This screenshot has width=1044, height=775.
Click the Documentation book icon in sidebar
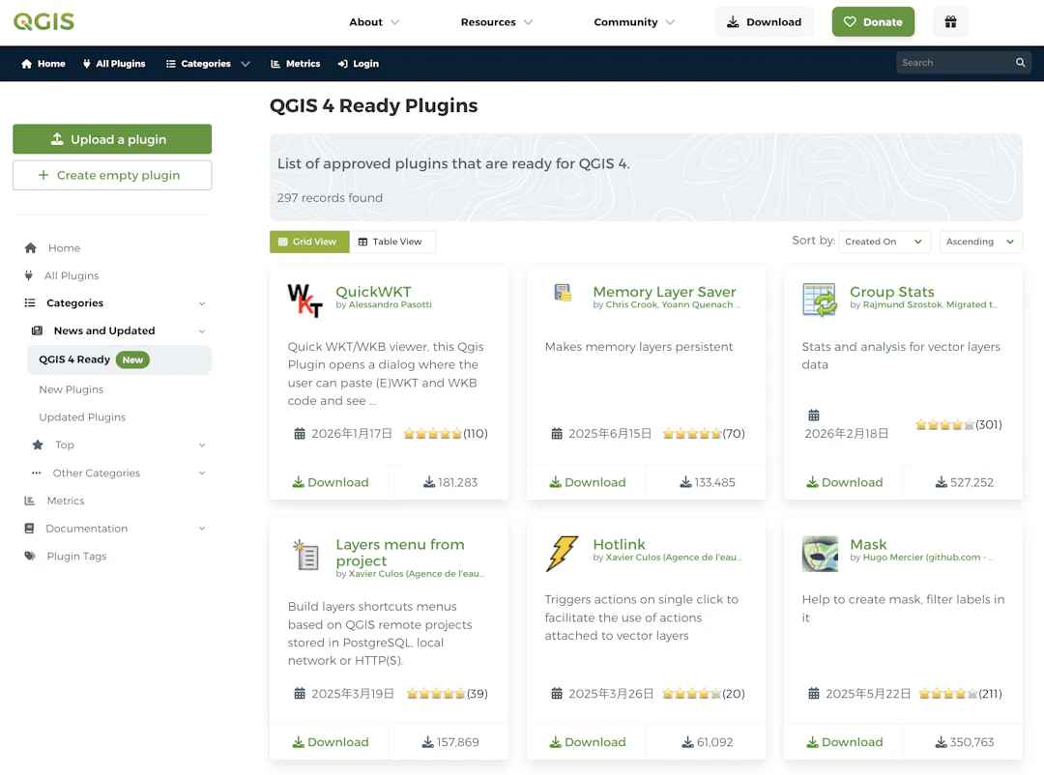pyautogui.click(x=29, y=528)
